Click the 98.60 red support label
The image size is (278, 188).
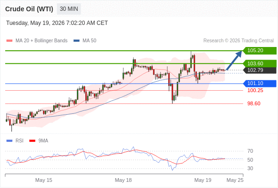253,103
